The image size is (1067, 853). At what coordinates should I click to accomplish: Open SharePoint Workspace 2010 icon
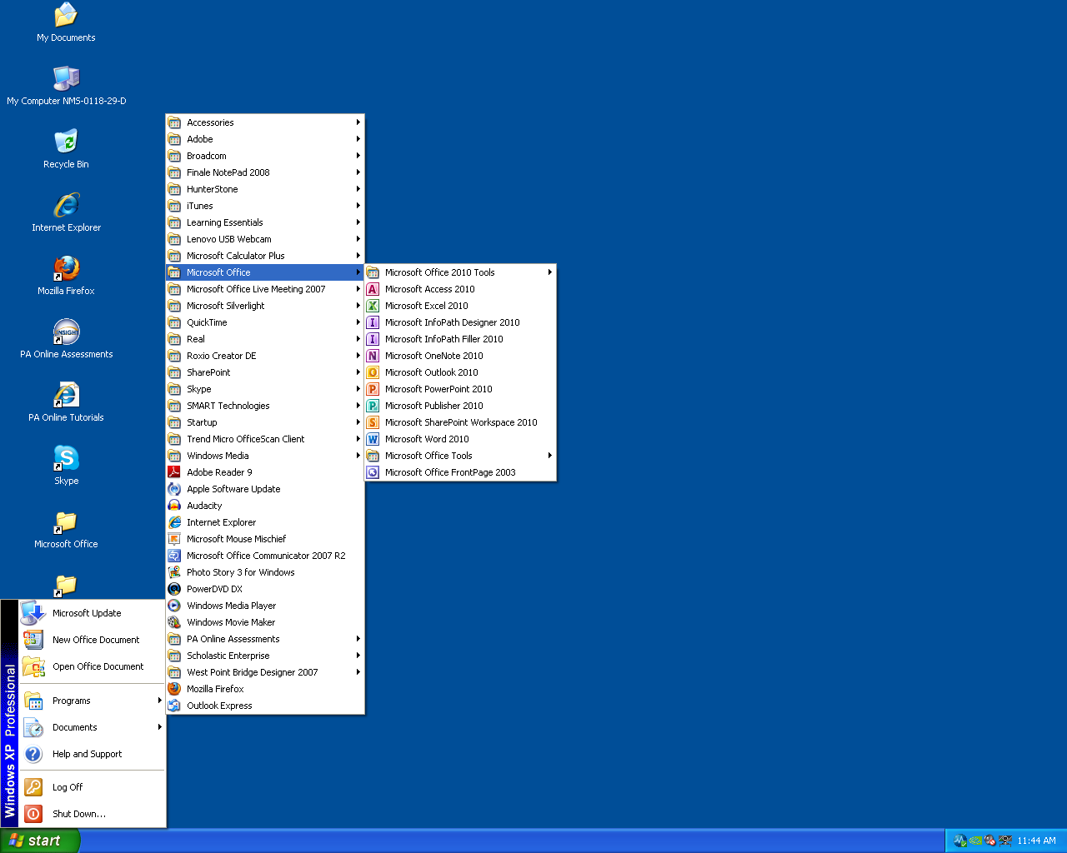[373, 422]
